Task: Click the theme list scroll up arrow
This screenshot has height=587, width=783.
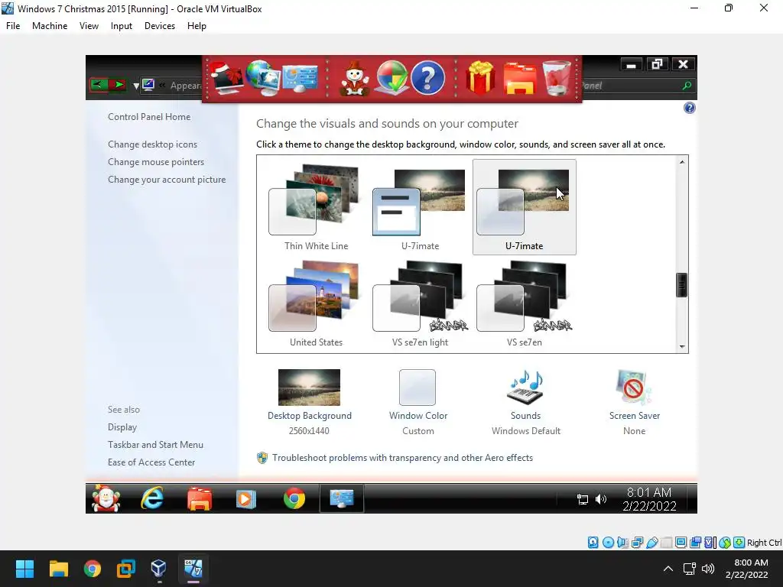Action: (x=681, y=162)
